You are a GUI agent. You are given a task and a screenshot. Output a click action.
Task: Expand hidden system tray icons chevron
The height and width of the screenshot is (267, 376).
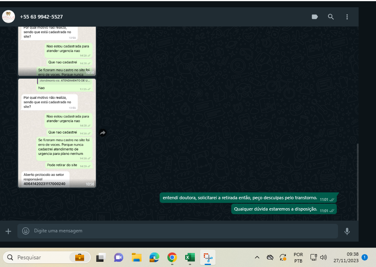(257, 257)
